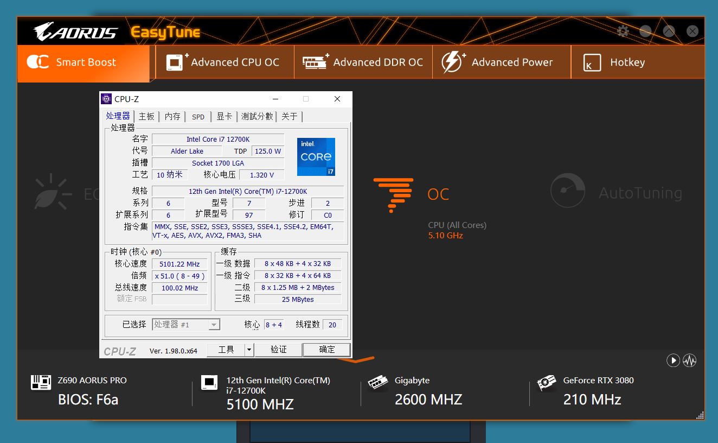Click the 100.02 MHz bus speed value

(179, 288)
